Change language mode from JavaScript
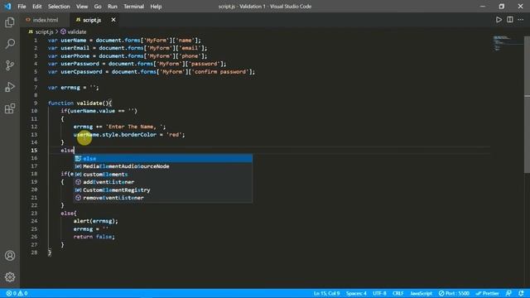Image resolution: width=530 pixels, height=298 pixels. click(x=422, y=293)
